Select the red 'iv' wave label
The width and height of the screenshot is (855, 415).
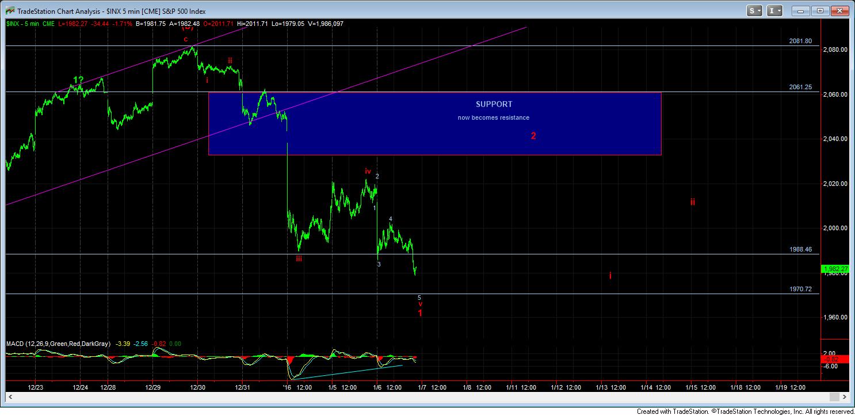pos(367,171)
